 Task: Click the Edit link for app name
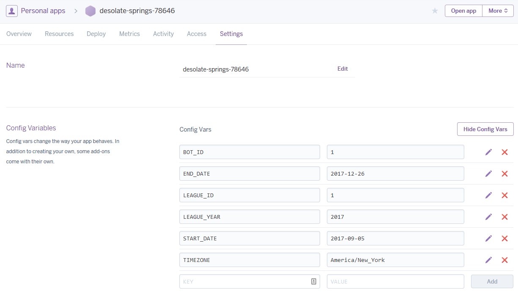pos(343,69)
